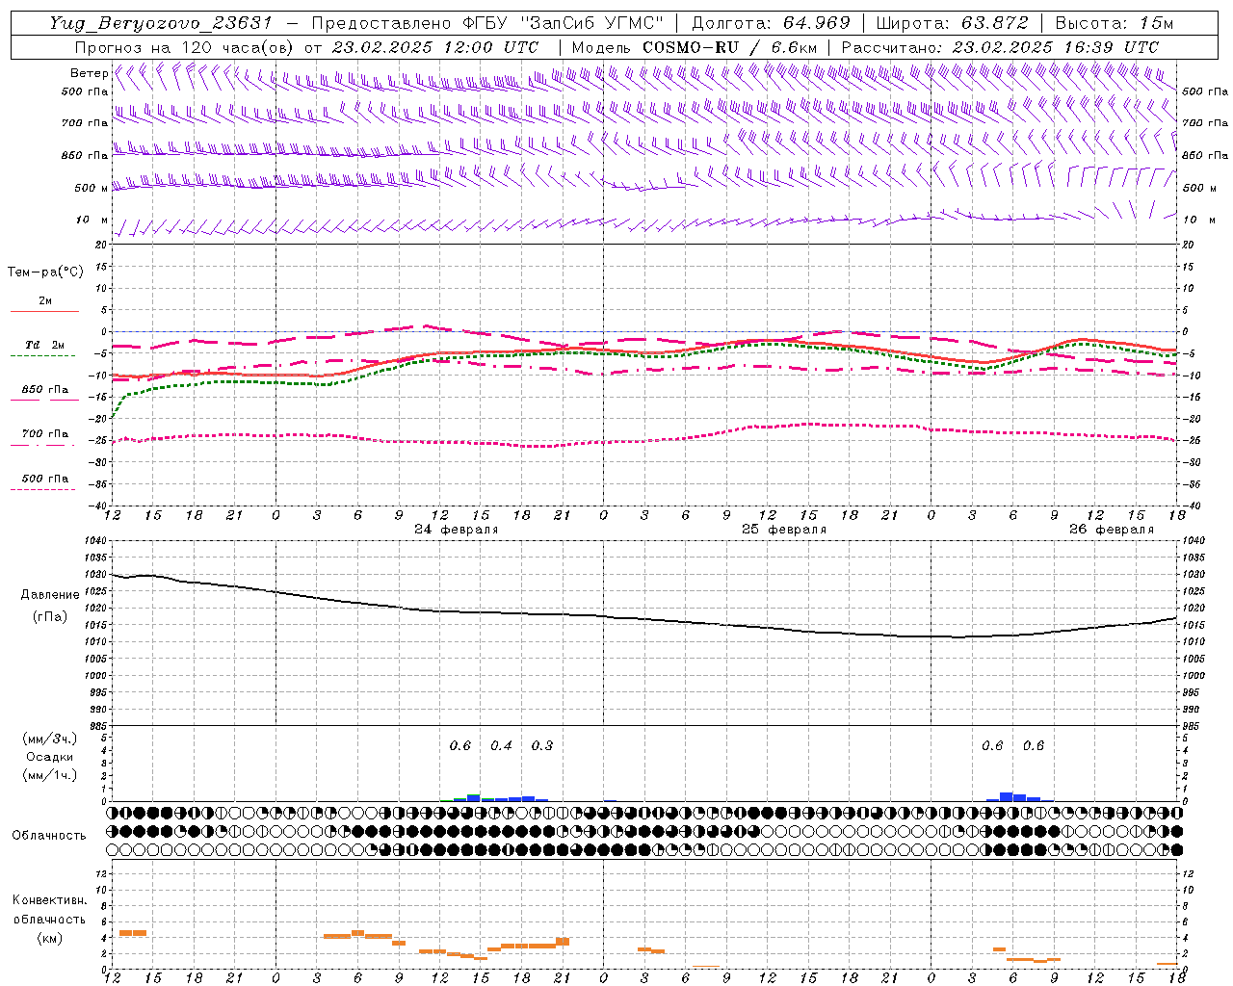Click the 'Тем-ра(°C)' temperature panel label

click(x=45, y=272)
